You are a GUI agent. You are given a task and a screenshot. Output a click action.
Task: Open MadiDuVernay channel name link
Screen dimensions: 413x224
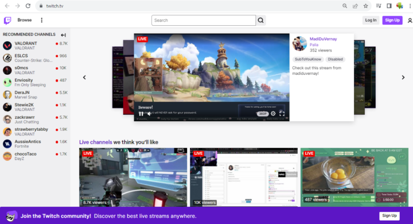click(x=323, y=39)
